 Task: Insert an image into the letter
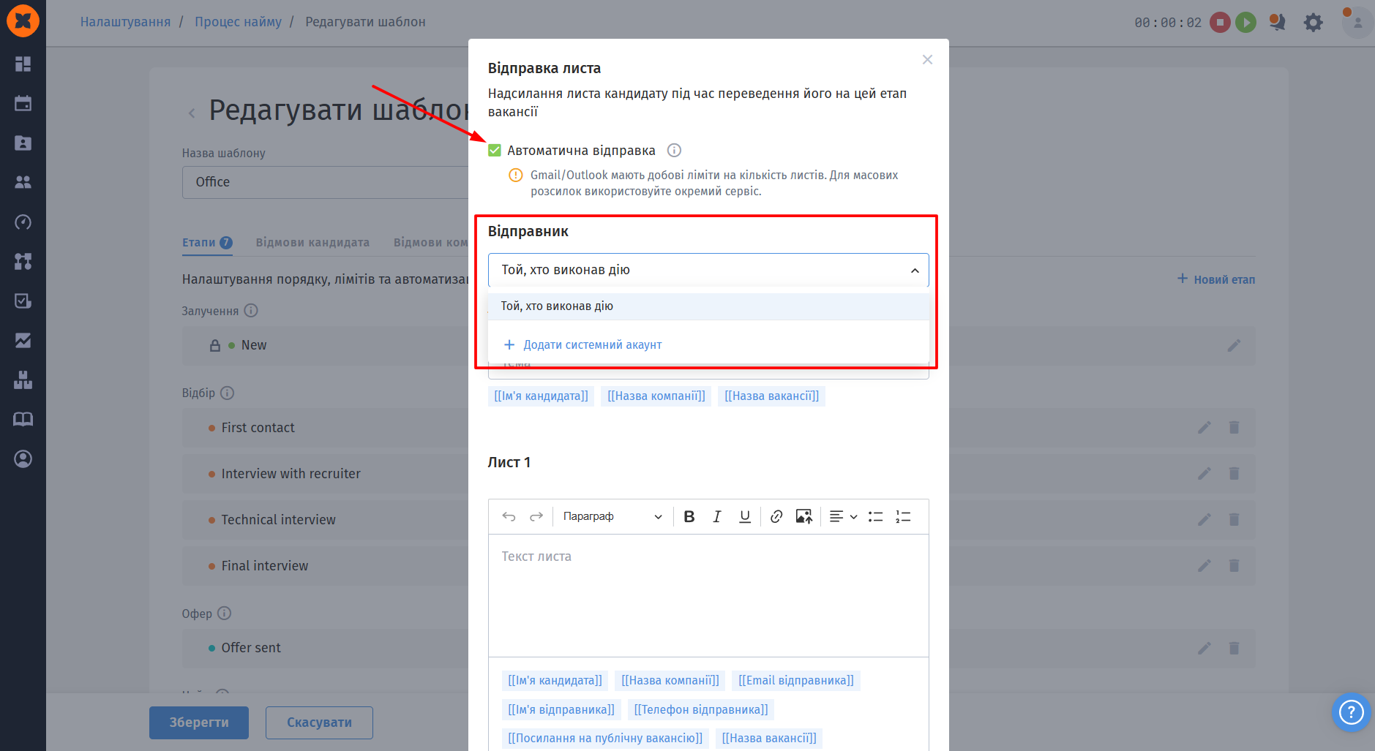tap(804, 517)
